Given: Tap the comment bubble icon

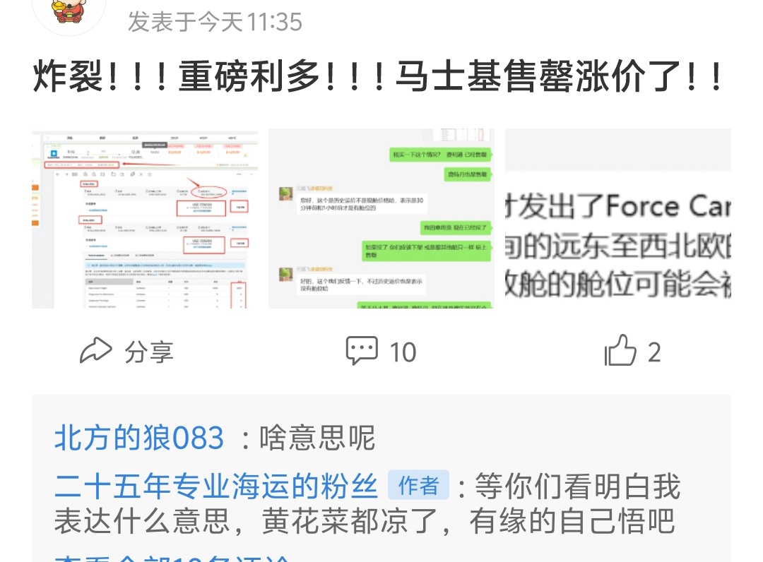Looking at the screenshot, I should [x=362, y=350].
